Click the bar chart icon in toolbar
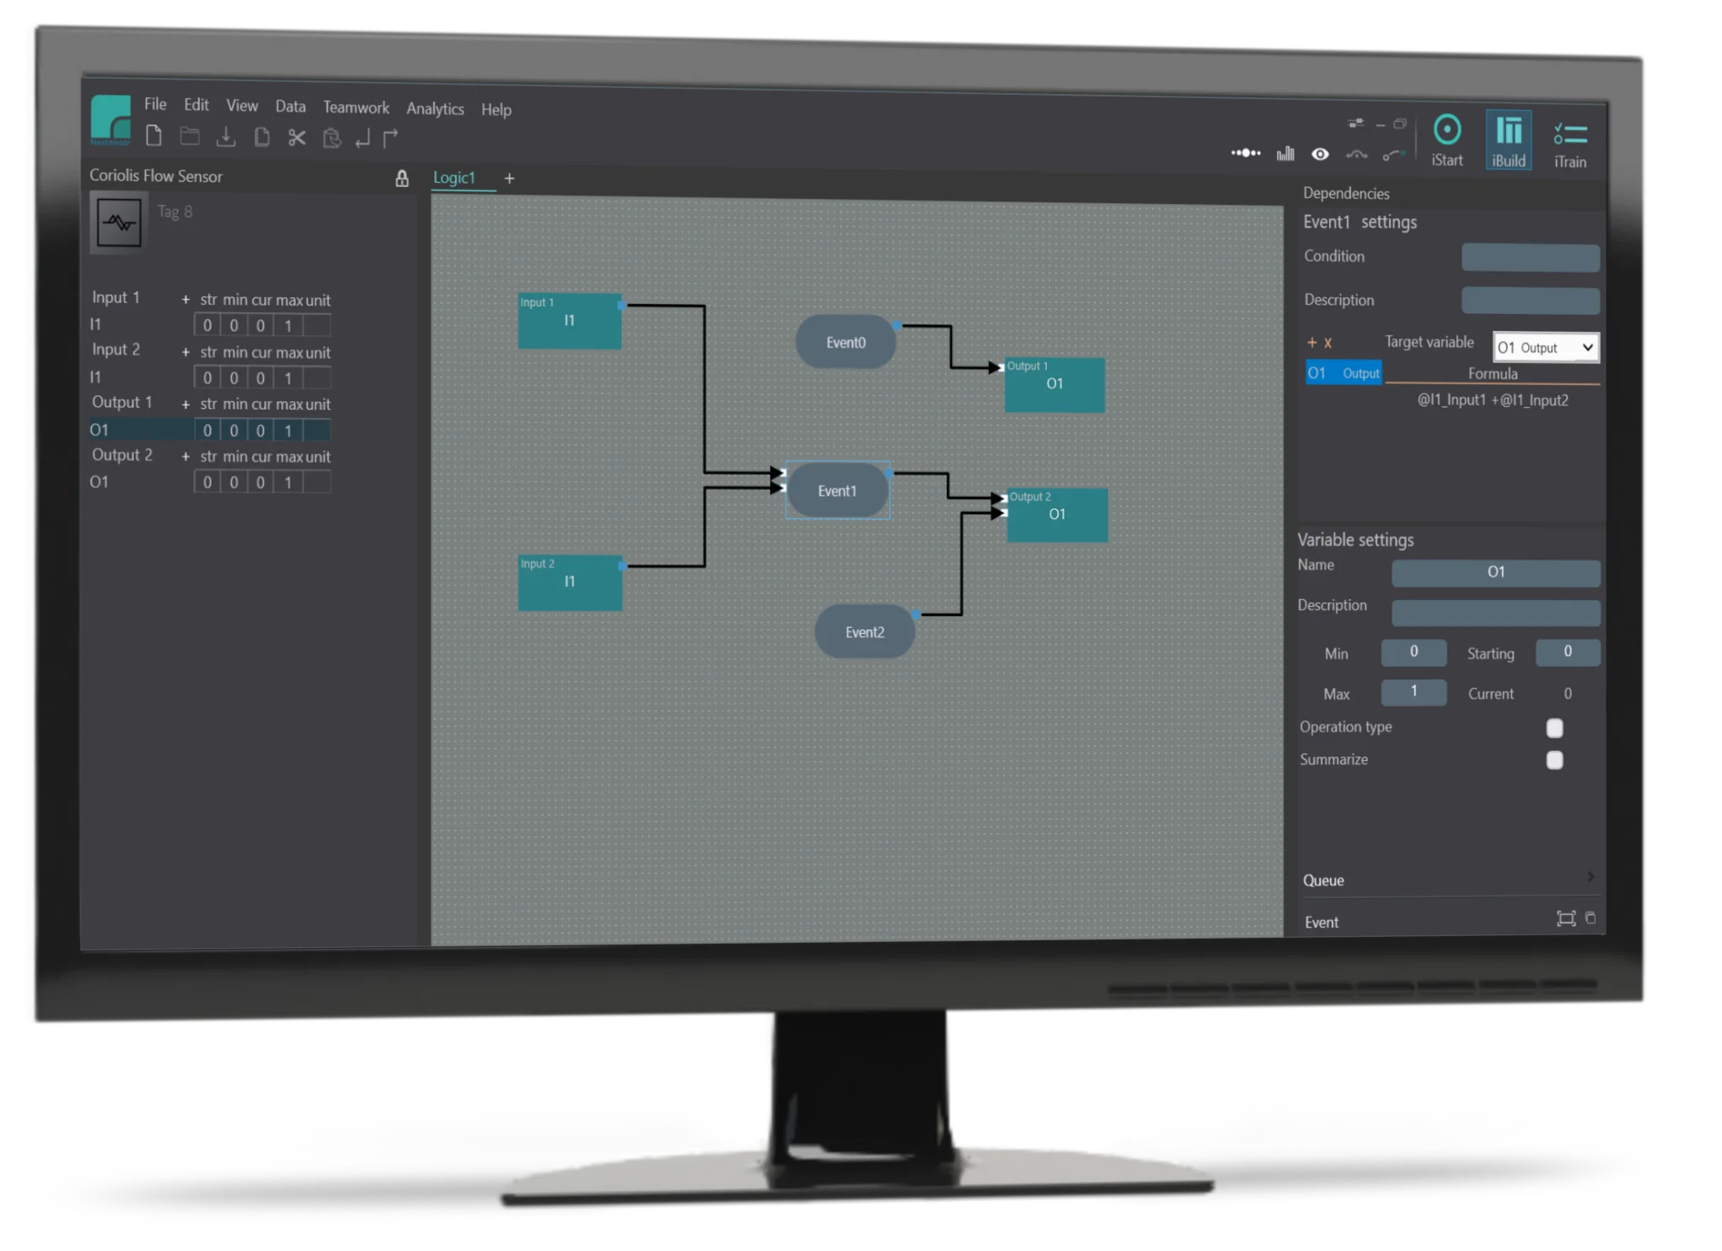 pos(1285,153)
